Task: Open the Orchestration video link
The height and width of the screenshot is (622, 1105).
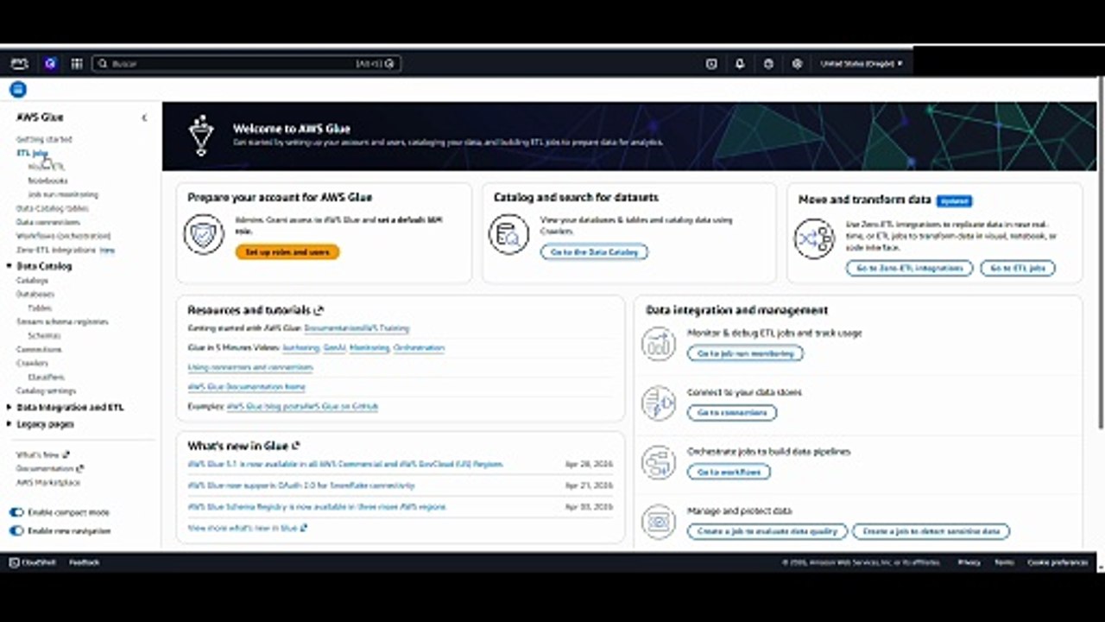Action: pos(419,348)
